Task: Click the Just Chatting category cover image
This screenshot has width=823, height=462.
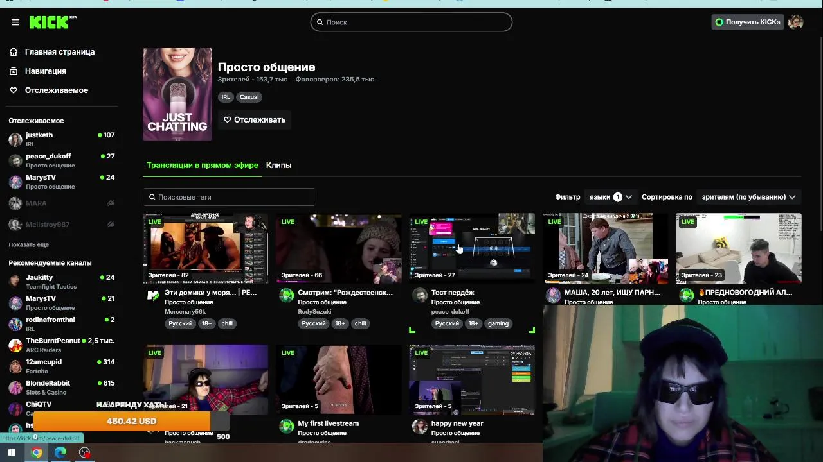Action: pos(177,94)
